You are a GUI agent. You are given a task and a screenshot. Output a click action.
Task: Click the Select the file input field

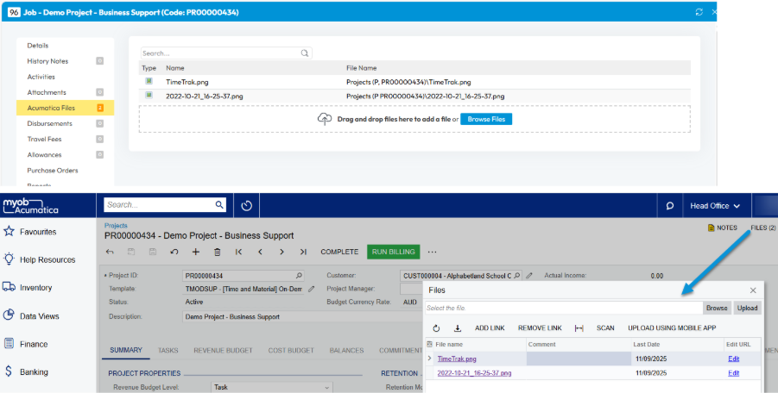[561, 308]
